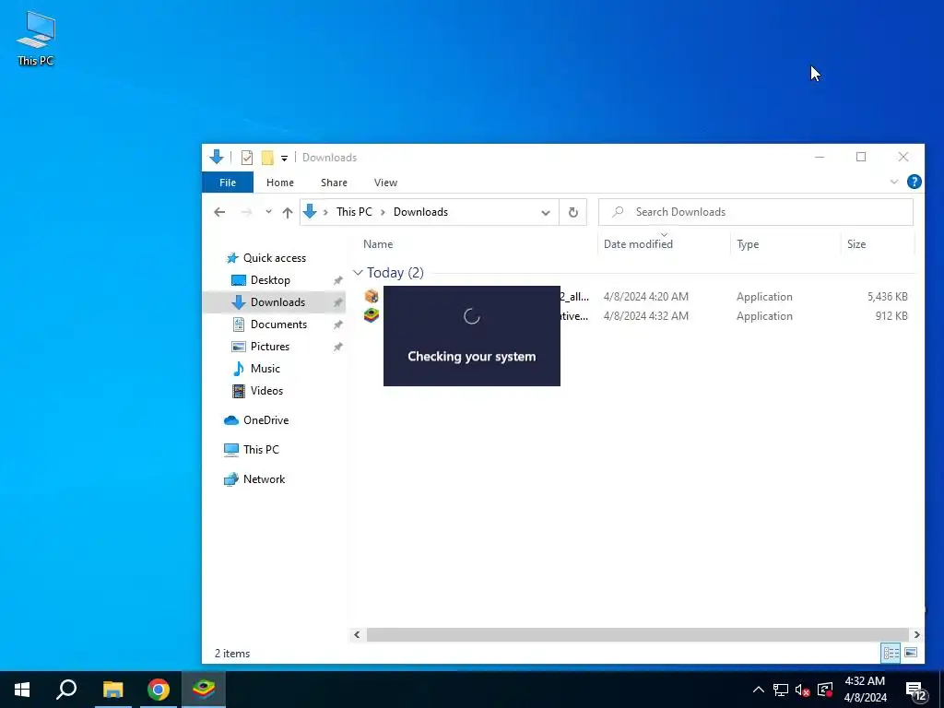Click the Checking your system dialog

[x=472, y=336]
